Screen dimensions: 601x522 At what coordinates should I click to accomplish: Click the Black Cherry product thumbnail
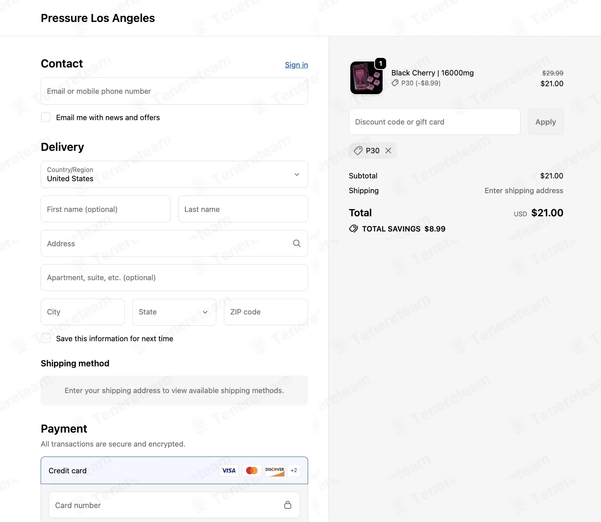coord(366,78)
